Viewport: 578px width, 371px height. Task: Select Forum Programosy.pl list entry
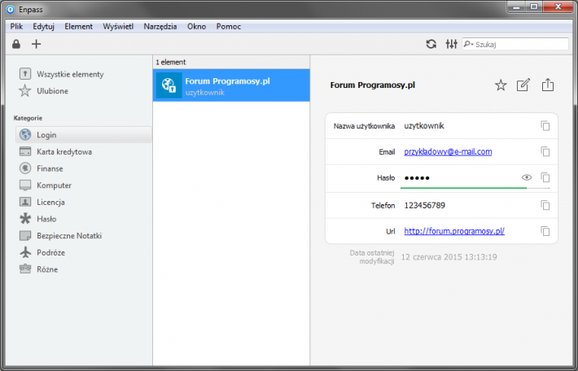pos(231,85)
